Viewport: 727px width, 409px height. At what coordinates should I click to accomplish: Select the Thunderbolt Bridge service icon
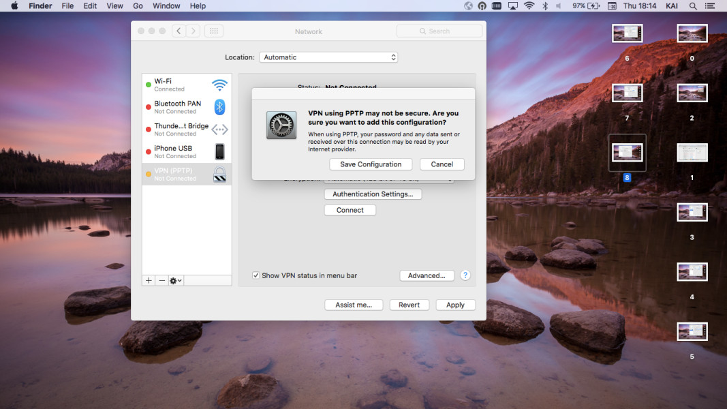pyautogui.click(x=219, y=130)
